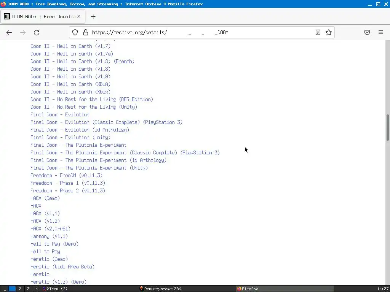Open HACX (v2.0-r61) link
390x292 pixels.
[51, 229]
